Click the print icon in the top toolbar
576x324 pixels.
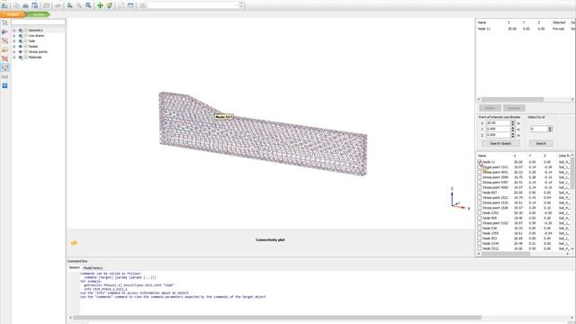[x=25, y=5]
